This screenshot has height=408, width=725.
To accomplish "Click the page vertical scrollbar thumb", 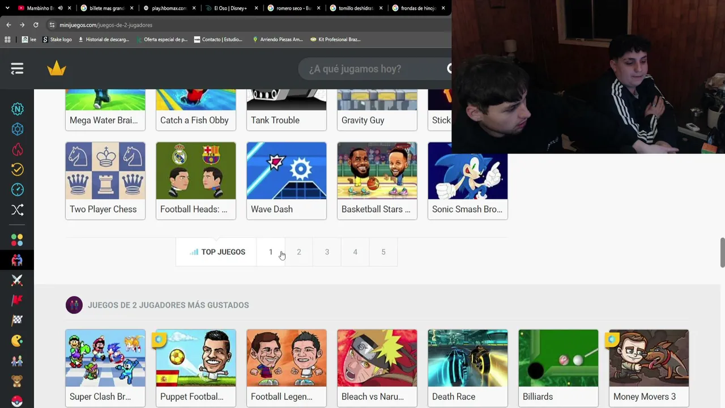I will click(722, 253).
